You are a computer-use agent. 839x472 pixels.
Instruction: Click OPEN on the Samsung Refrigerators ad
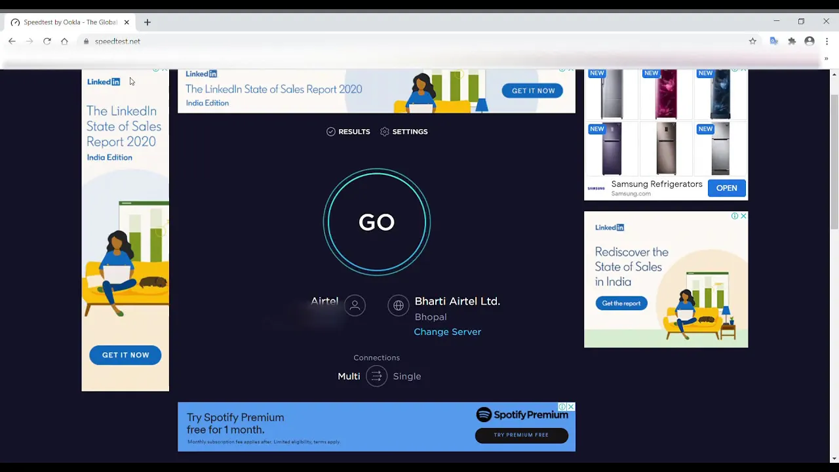(726, 188)
